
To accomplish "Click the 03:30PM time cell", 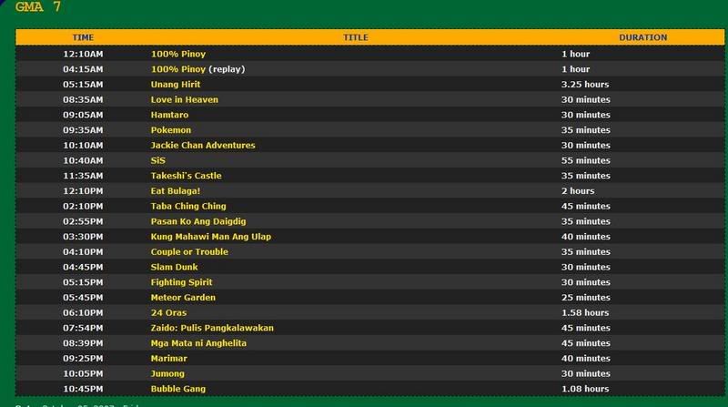I will coord(83,237).
